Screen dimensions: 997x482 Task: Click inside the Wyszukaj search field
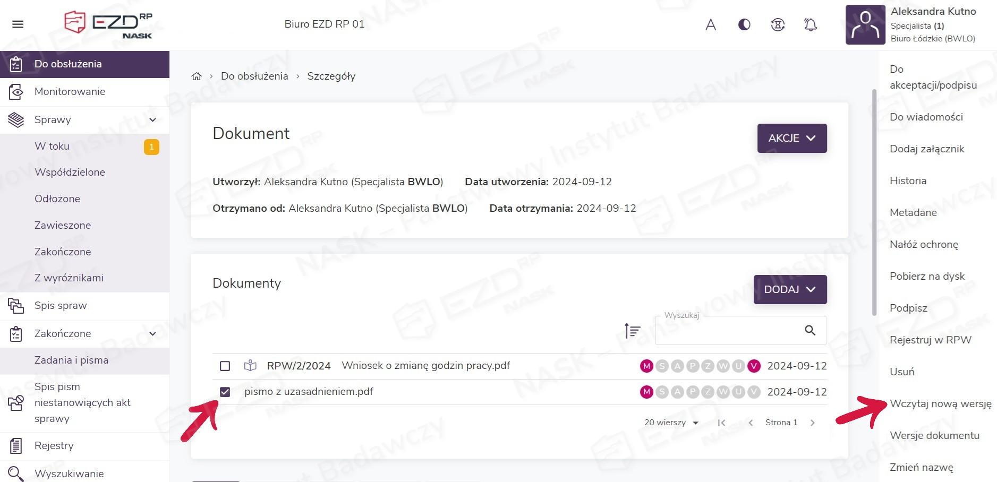coord(728,331)
